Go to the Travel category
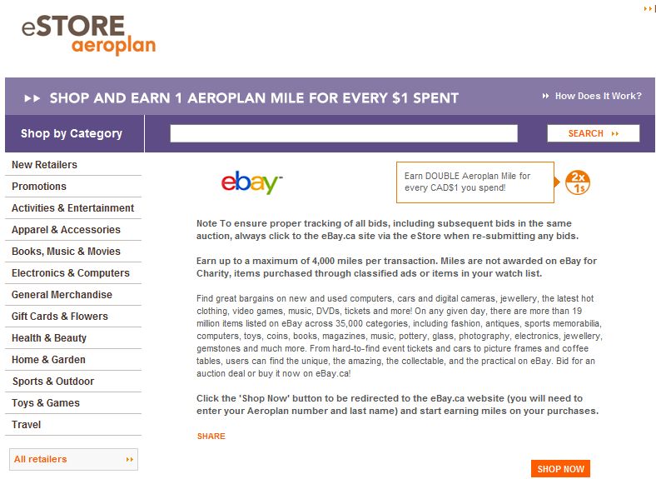 pyautogui.click(x=26, y=425)
